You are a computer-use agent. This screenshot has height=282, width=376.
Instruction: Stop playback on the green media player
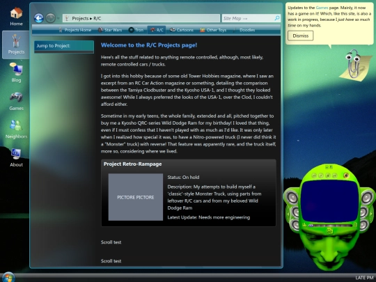point(328,175)
